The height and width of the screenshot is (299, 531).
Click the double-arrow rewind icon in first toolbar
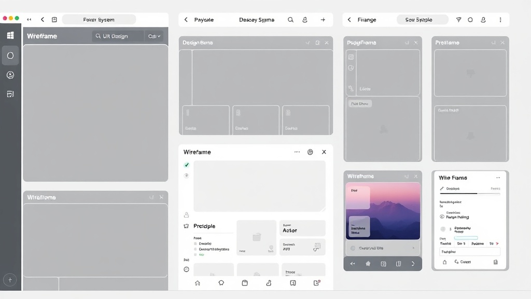pyautogui.click(x=29, y=20)
